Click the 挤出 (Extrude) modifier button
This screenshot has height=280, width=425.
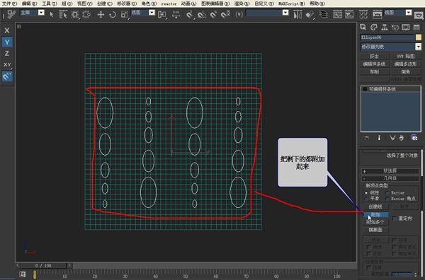pyautogui.click(x=374, y=57)
